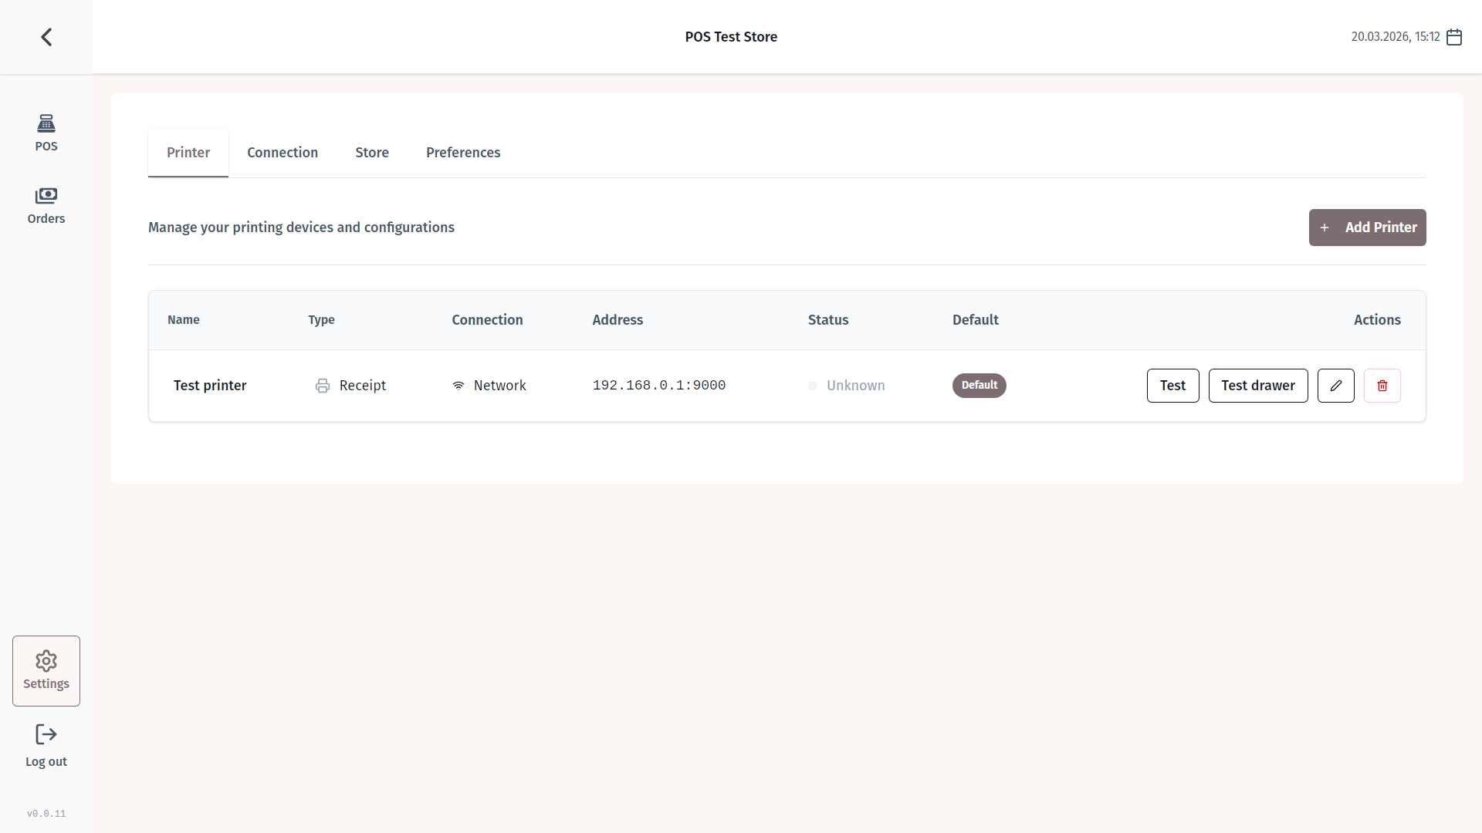Open the calendar icon next to the date
1482x833 pixels.
click(1454, 37)
